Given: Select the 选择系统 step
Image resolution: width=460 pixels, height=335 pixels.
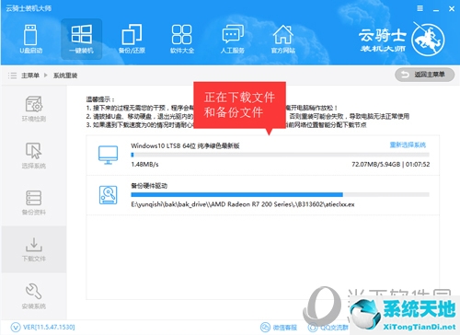Looking at the screenshot, I should (x=34, y=156).
